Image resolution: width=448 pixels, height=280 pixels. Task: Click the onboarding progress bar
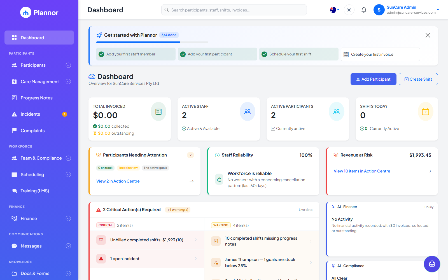[x=152, y=42]
